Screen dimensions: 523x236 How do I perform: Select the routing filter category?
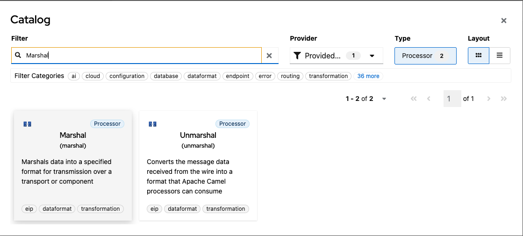pyautogui.click(x=290, y=76)
